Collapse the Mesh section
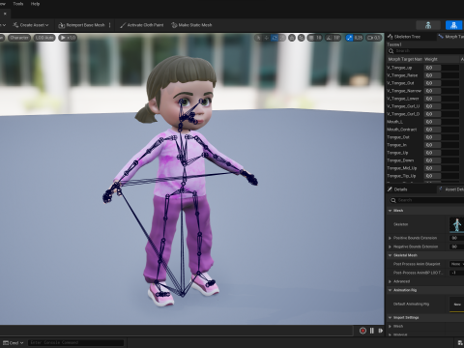Viewport: 464px width, 348px height. coord(391,211)
